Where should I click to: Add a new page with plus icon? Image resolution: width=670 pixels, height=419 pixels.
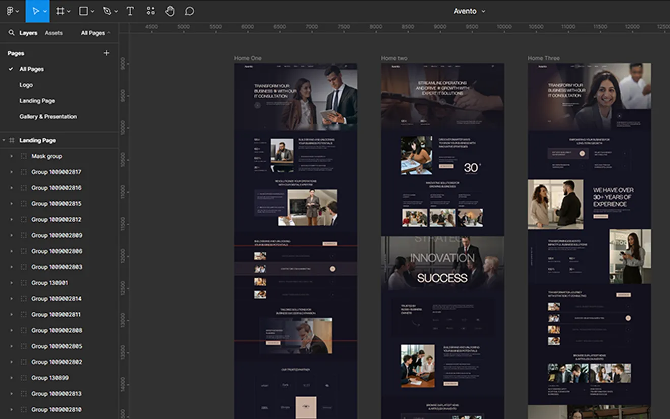pyautogui.click(x=106, y=53)
